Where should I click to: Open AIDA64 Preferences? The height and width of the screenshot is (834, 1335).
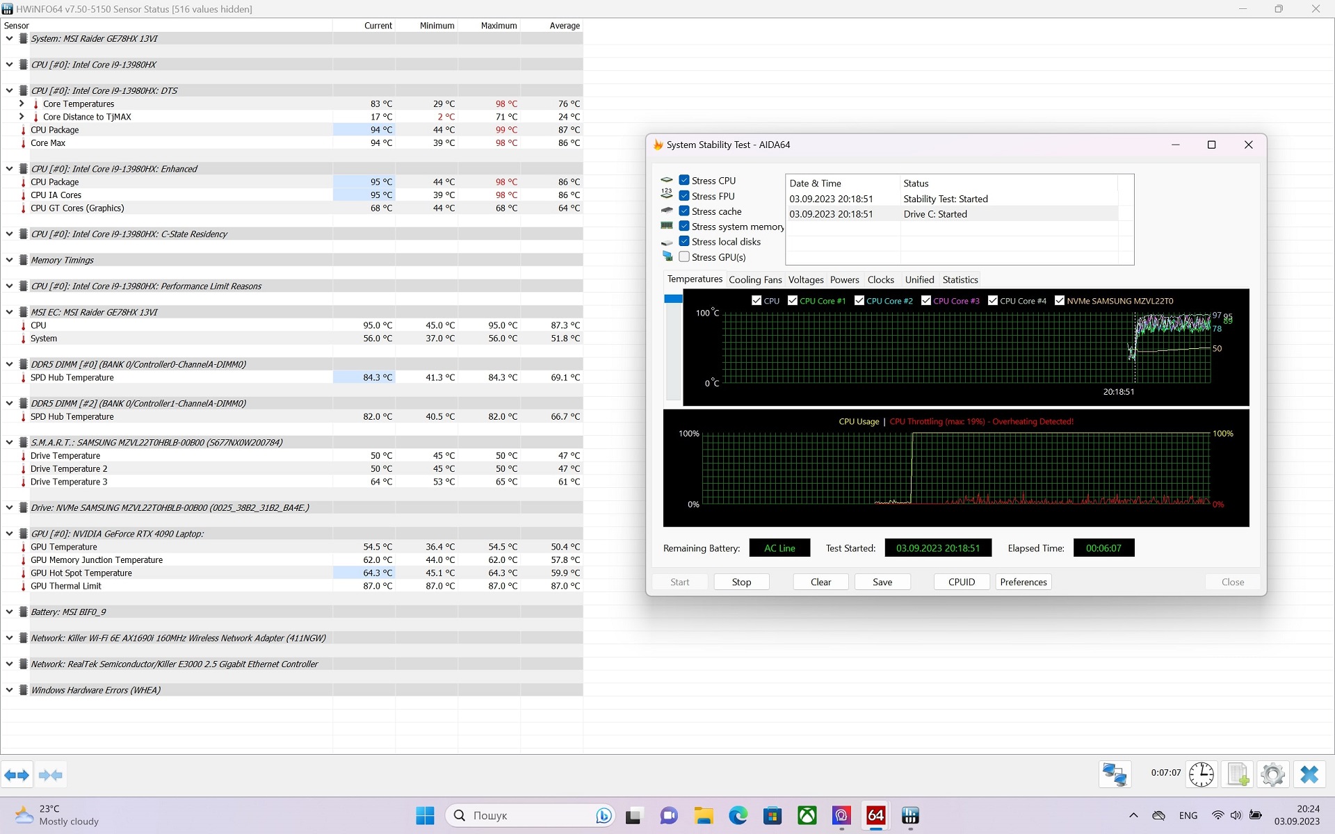click(1023, 582)
